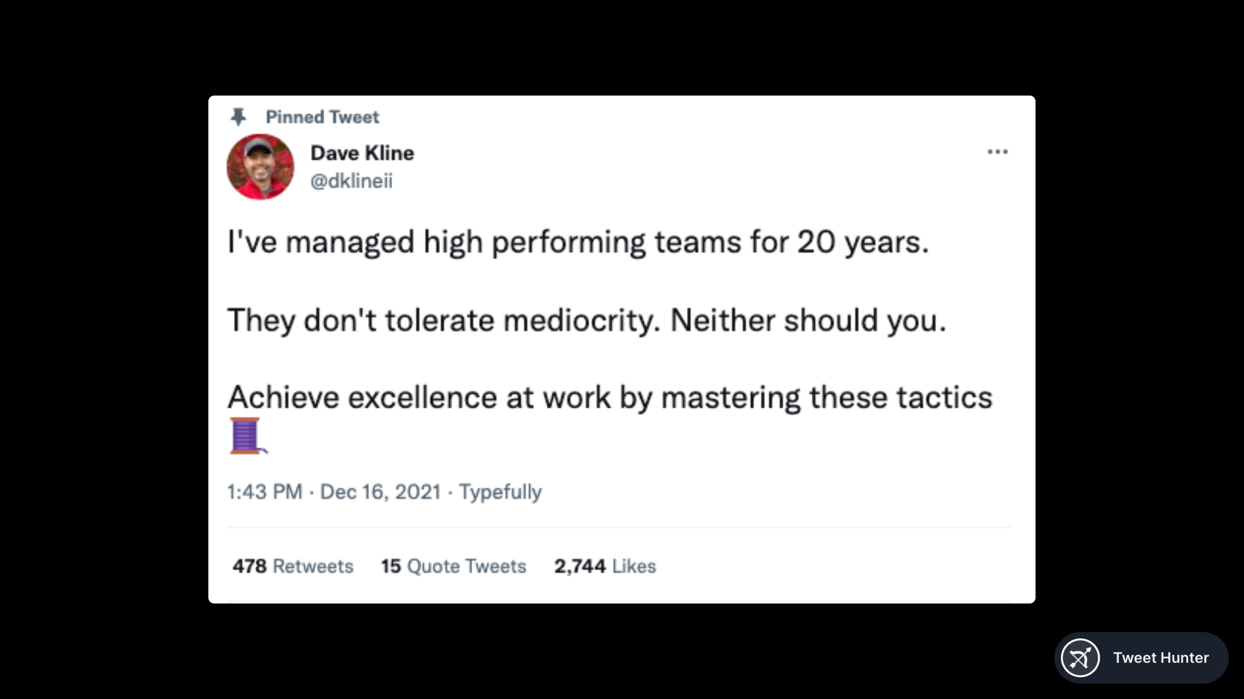View the 478 Retweets list
The height and width of the screenshot is (699, 1244).
pos(293,566)
